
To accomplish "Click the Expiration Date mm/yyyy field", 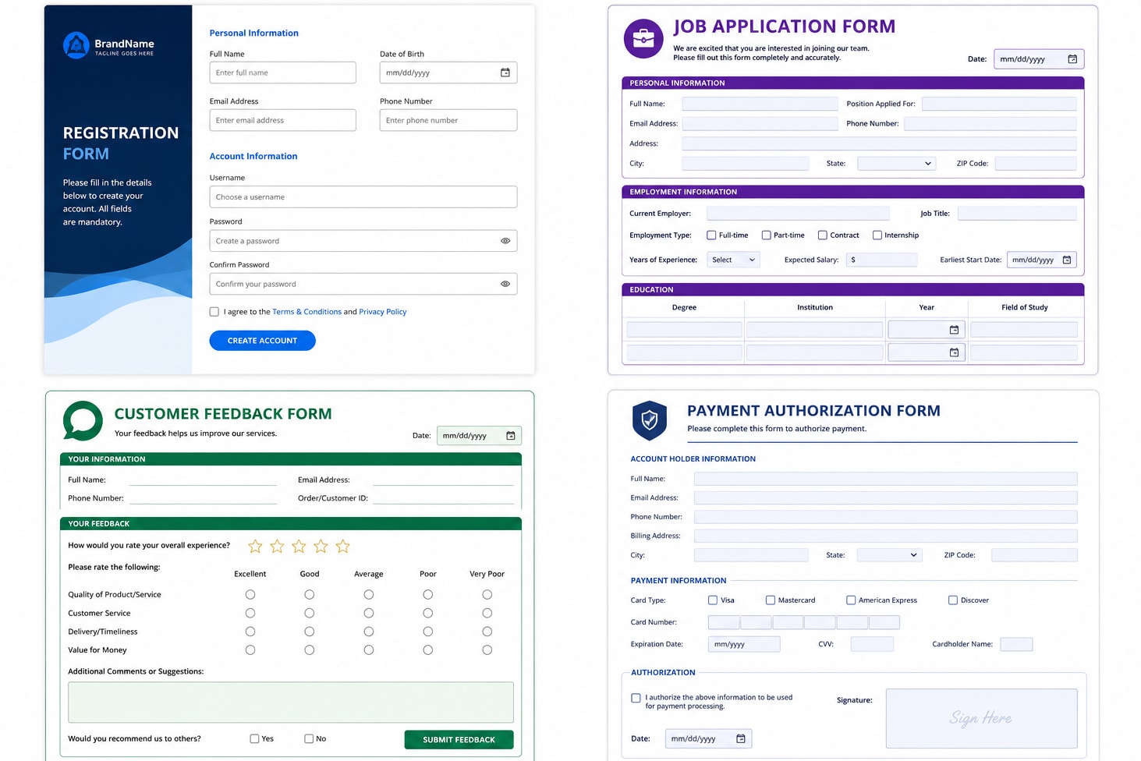I will 744,644.
